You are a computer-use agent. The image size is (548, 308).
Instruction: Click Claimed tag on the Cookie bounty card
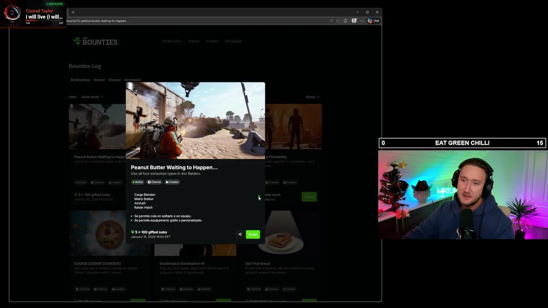82,289
